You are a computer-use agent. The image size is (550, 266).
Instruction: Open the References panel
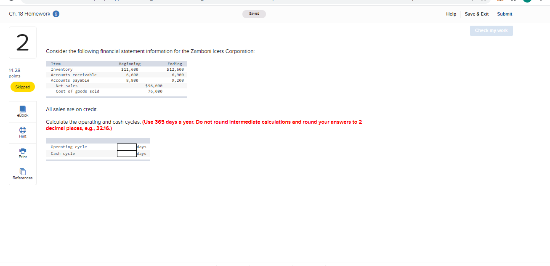[22, 174]
